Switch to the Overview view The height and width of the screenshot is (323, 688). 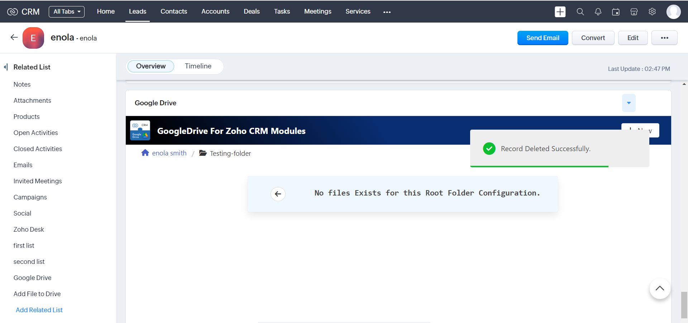[151, 66]
